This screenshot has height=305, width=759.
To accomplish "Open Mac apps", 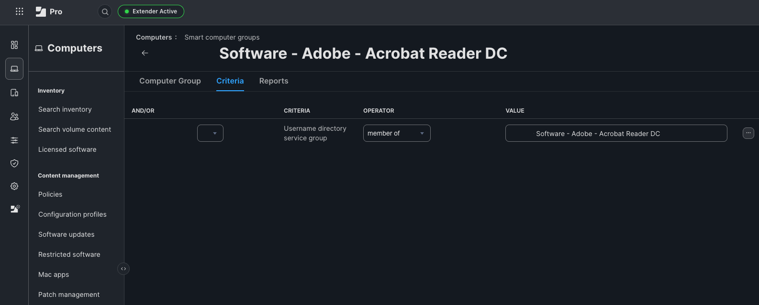I will coord(54,274).
